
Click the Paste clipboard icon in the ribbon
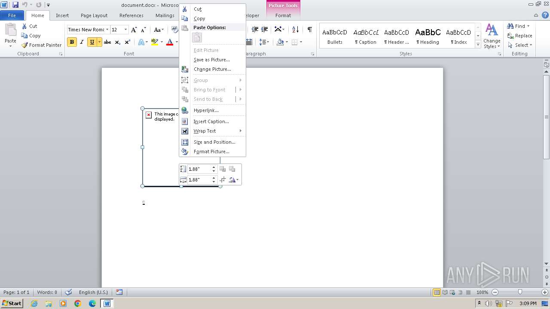10,30
